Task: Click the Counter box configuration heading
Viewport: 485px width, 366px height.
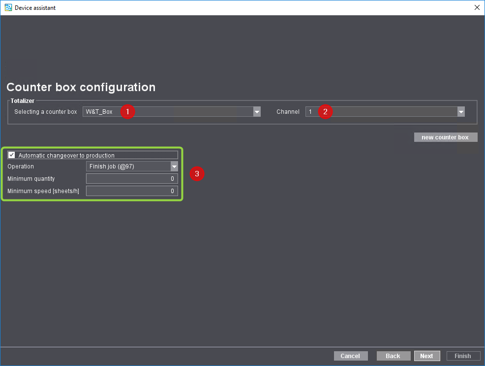Action: point(81,87)
